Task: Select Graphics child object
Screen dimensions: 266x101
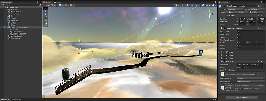Action: [16, 29]
